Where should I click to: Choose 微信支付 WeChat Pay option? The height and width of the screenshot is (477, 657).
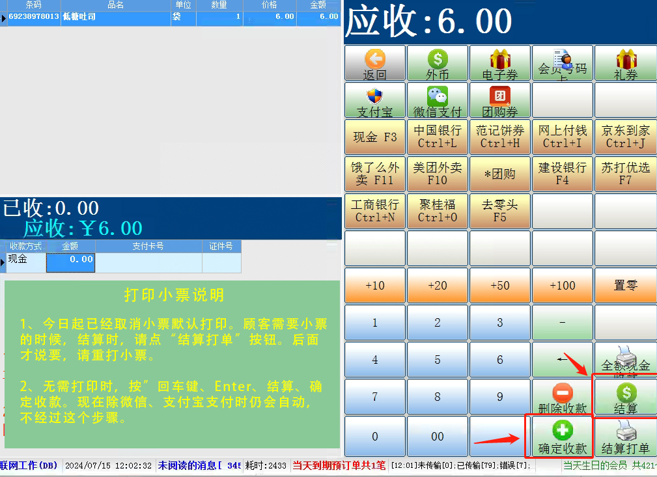[438, 100]
